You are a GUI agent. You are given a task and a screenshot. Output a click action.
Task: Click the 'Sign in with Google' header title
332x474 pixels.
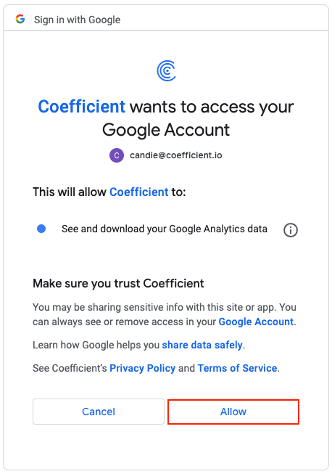pos(78,20)
